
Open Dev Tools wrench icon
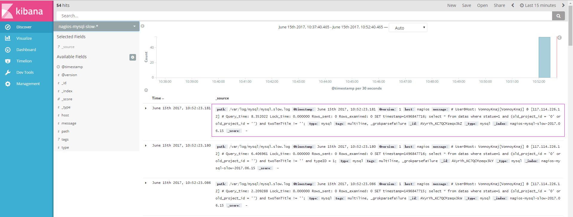point(8,73)
